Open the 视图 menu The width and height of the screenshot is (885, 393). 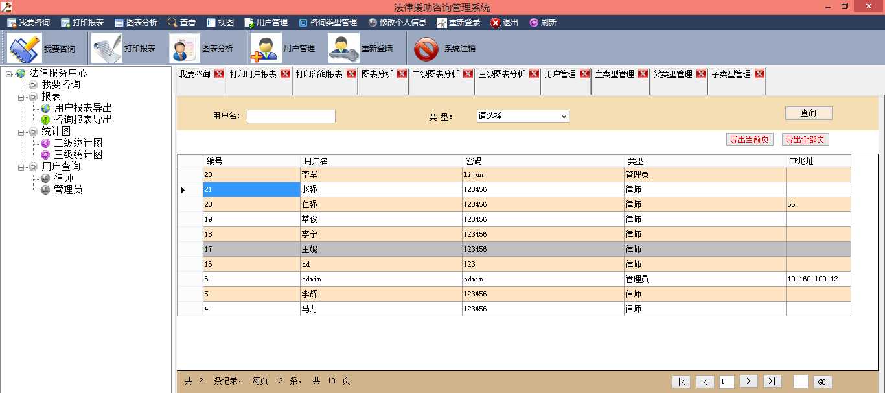pyautogui.click(x=220, y=22)
